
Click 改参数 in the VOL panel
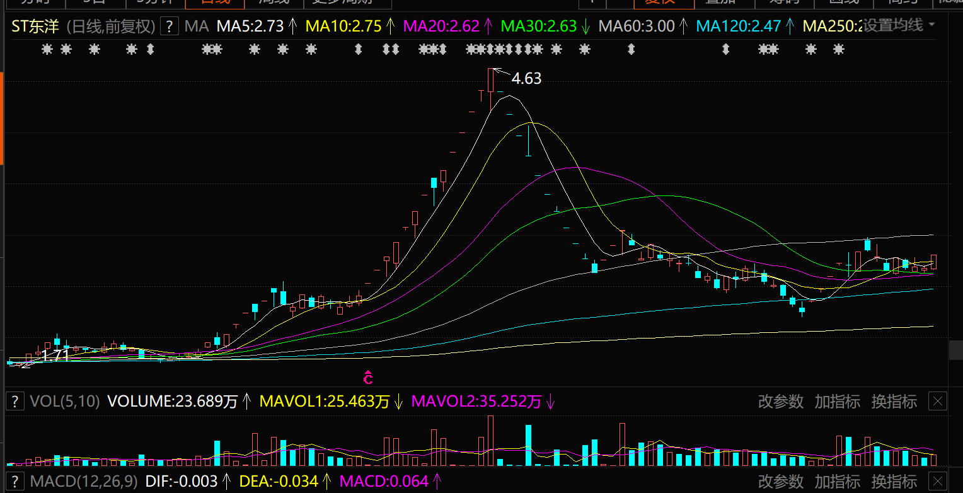[780, 402]
